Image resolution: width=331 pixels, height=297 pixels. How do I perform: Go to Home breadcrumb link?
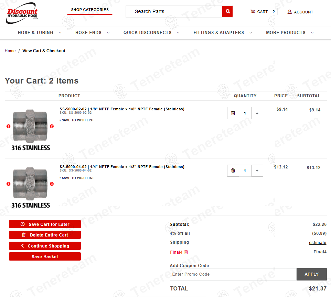[x=10, y=51]
